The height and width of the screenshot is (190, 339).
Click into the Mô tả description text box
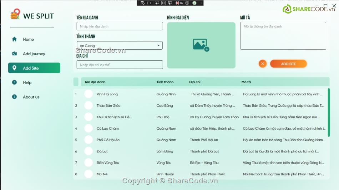(x=283, y=36)
